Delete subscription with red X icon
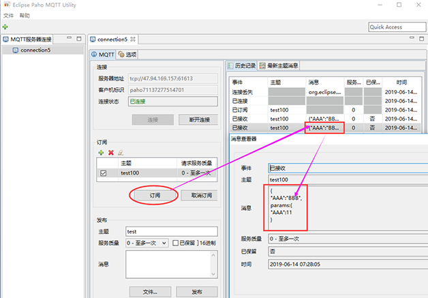This screenshot has width=428, height=298. tap(111, 153)
